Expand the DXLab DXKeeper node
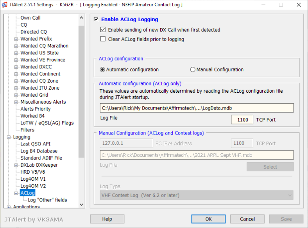308x228 pixels. point(16,165)
